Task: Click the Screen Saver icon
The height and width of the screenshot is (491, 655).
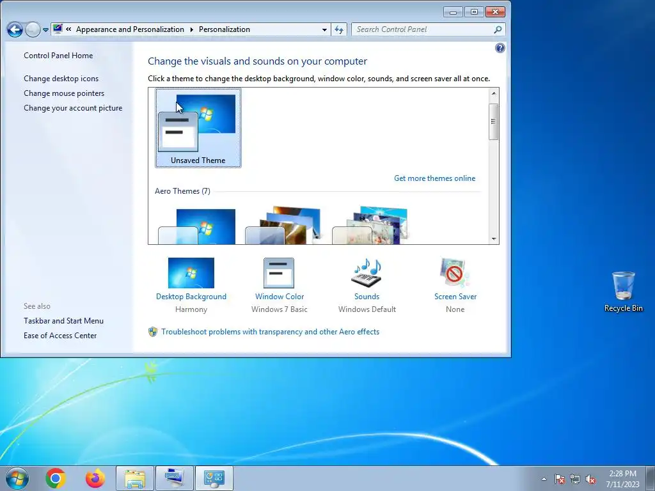Action: point(455,272)
